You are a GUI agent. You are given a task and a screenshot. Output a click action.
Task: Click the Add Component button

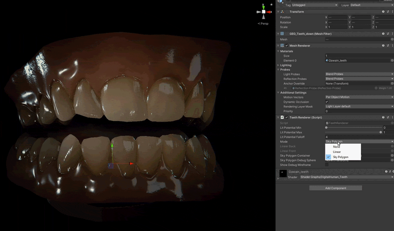point(335,188)
